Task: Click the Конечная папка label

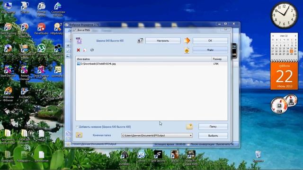Action: click(x=102, y=135)
